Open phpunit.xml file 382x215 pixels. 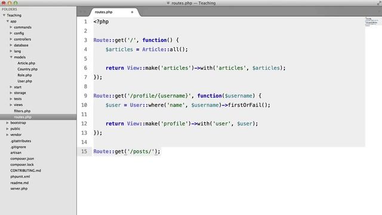(x=20, y=177)
